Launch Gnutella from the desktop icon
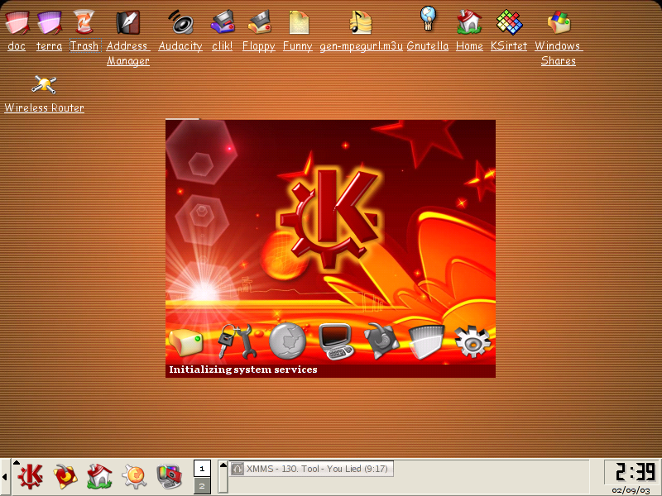662x496 pixels. click(428, 19)
